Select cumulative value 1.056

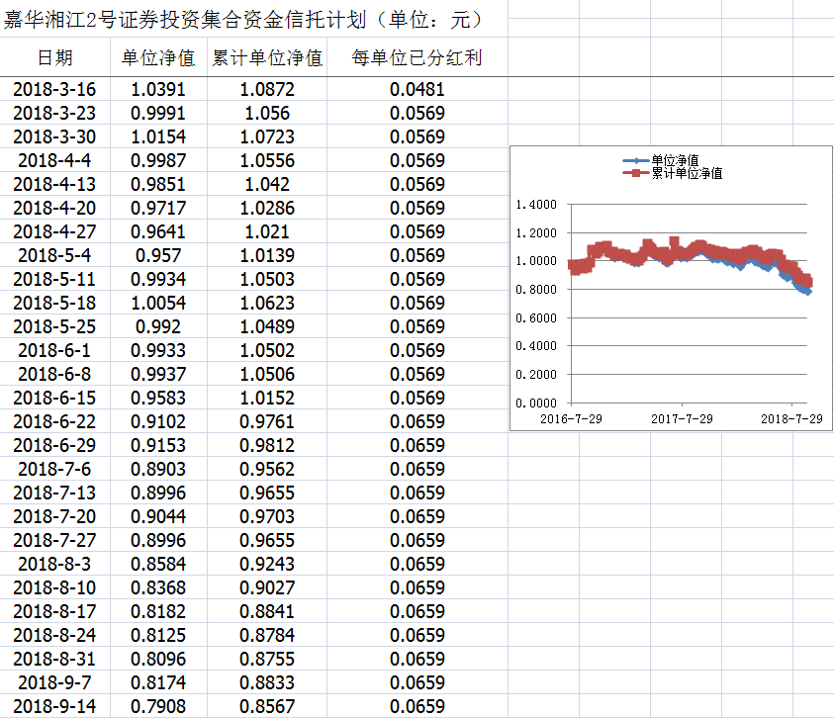(x=267, y=113)
